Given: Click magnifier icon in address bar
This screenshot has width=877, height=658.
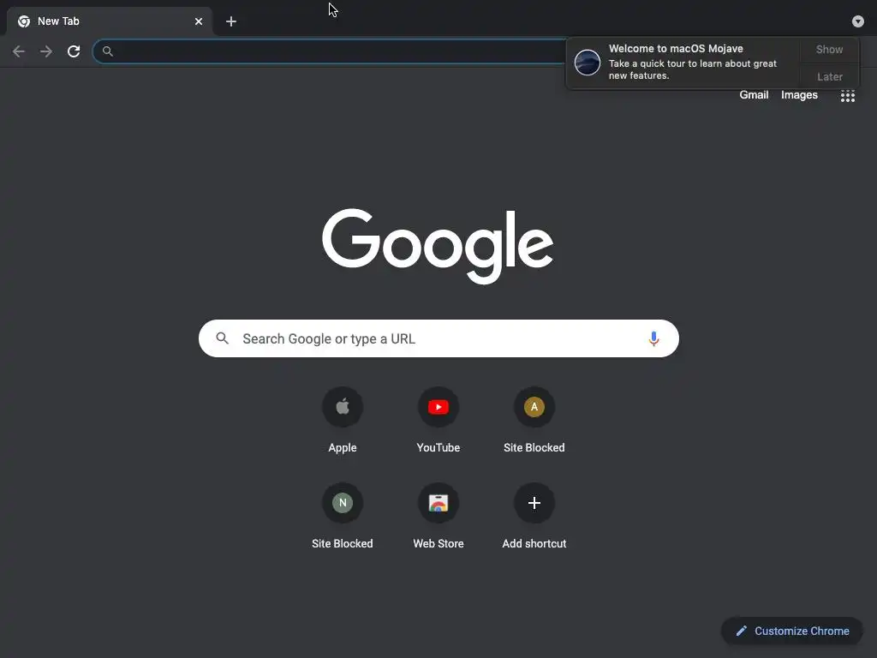Looking at the screenshot, I should coord(107,51).
